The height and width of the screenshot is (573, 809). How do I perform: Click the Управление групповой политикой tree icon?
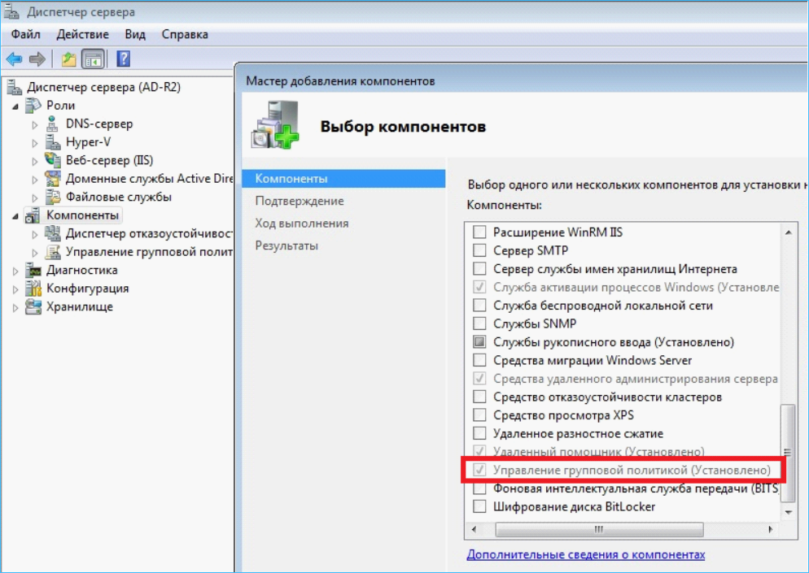coord(53,252)
